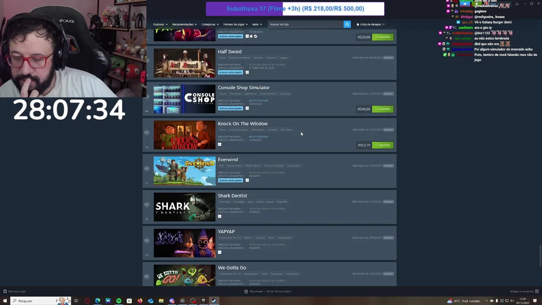Open YAPYAP title link
The height and width of the screenshot is (305, 542).
tap(226, 232)
